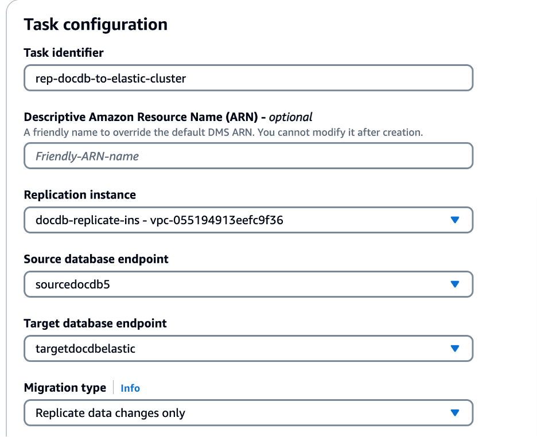Image resolution: width=537 pixels, height=437 pixels.
Task: Expand the sourcedocdb5 combo box
Action: [x=229, y=284]
